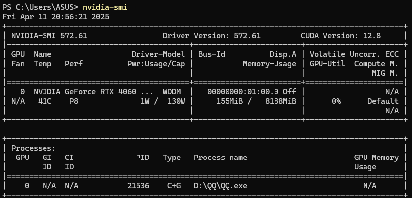The width and height of the screenshot is (412, 198).
Task: Click the Process name column header
Action: tap(221, 158)
